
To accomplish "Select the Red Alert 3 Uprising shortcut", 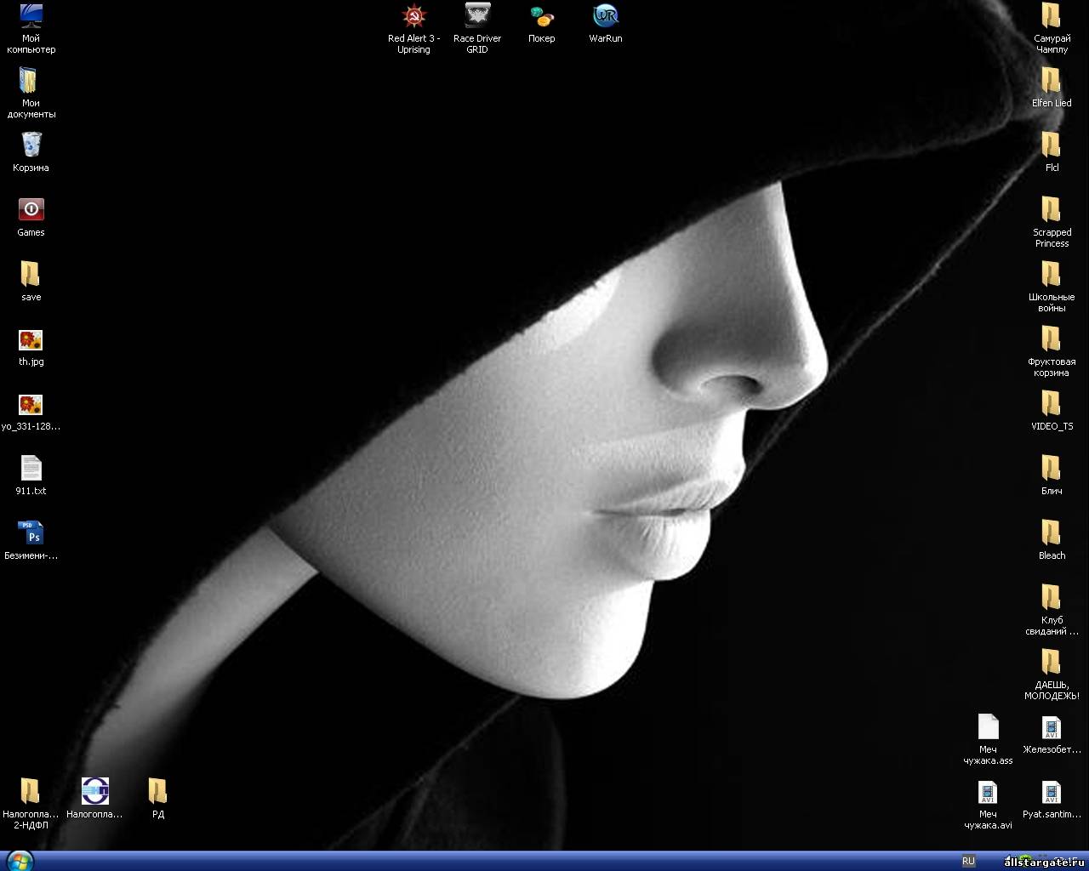I will point(413,17).
